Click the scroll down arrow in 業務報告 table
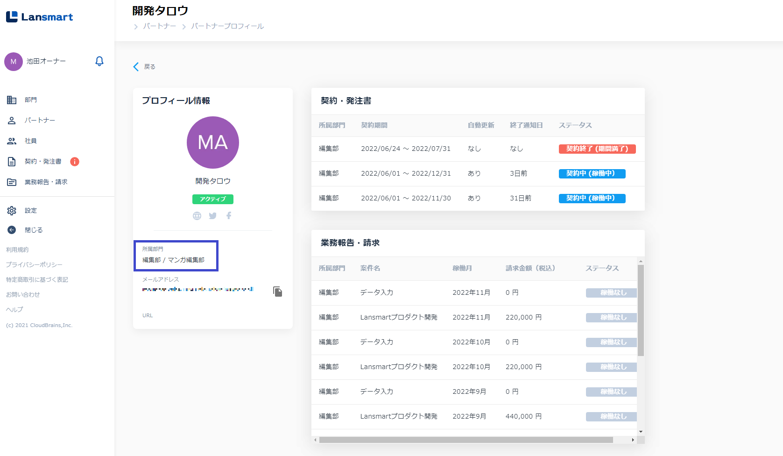783x456 pixels. (641, 432)
